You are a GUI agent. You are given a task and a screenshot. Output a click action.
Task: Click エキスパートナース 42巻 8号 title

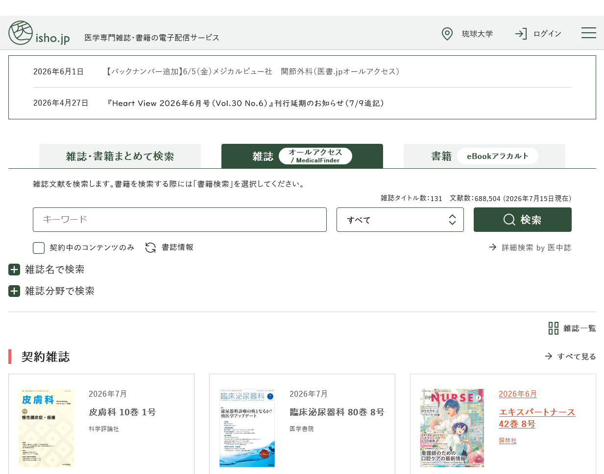[x=537, y=418]
